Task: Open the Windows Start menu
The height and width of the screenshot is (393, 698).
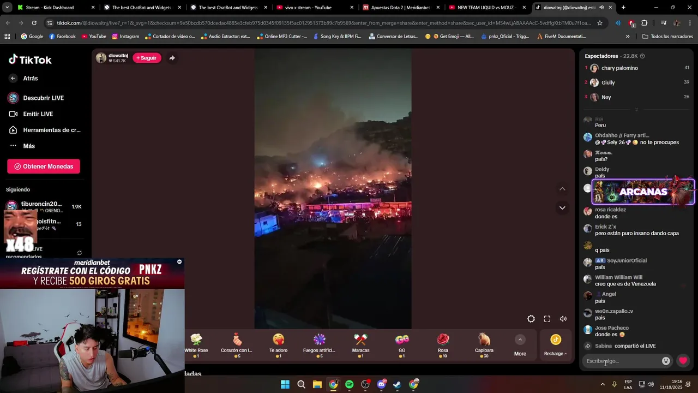Action: 285,384
